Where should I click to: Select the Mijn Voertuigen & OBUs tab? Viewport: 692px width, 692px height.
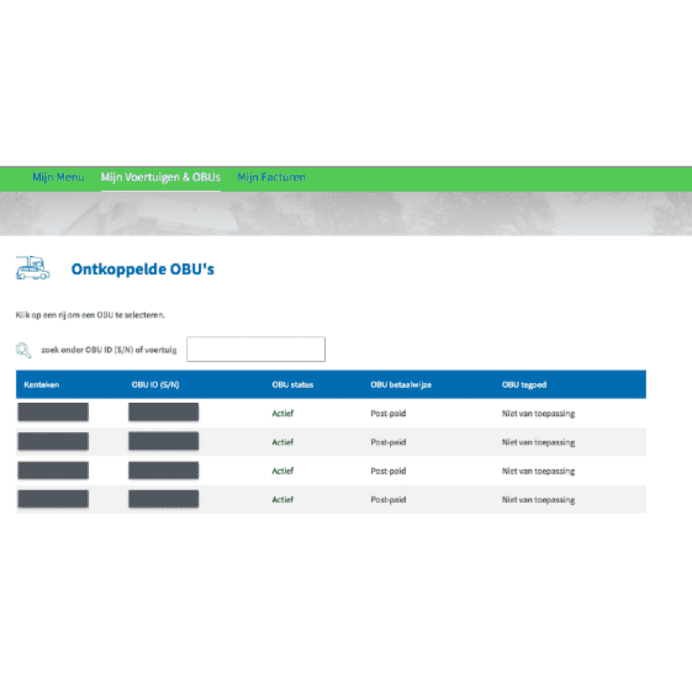tap(160, 177)
